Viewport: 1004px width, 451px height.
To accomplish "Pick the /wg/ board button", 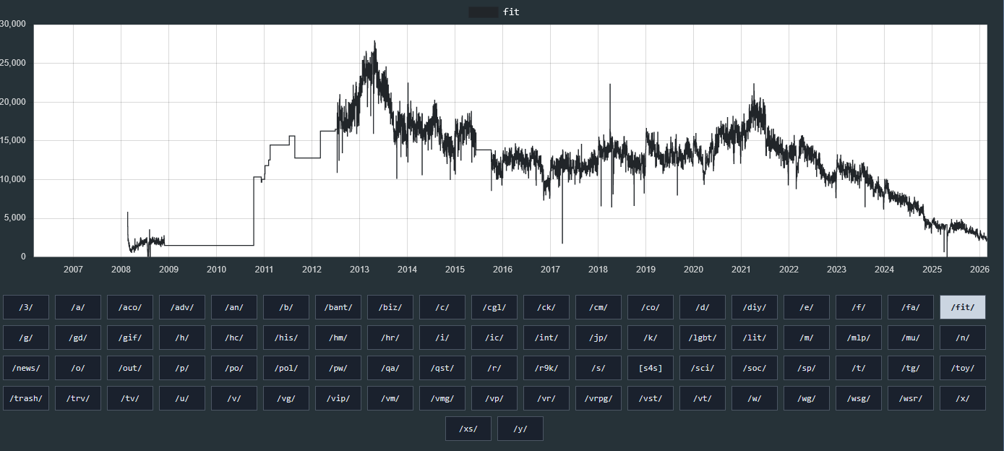I will [x=807, y=398].
